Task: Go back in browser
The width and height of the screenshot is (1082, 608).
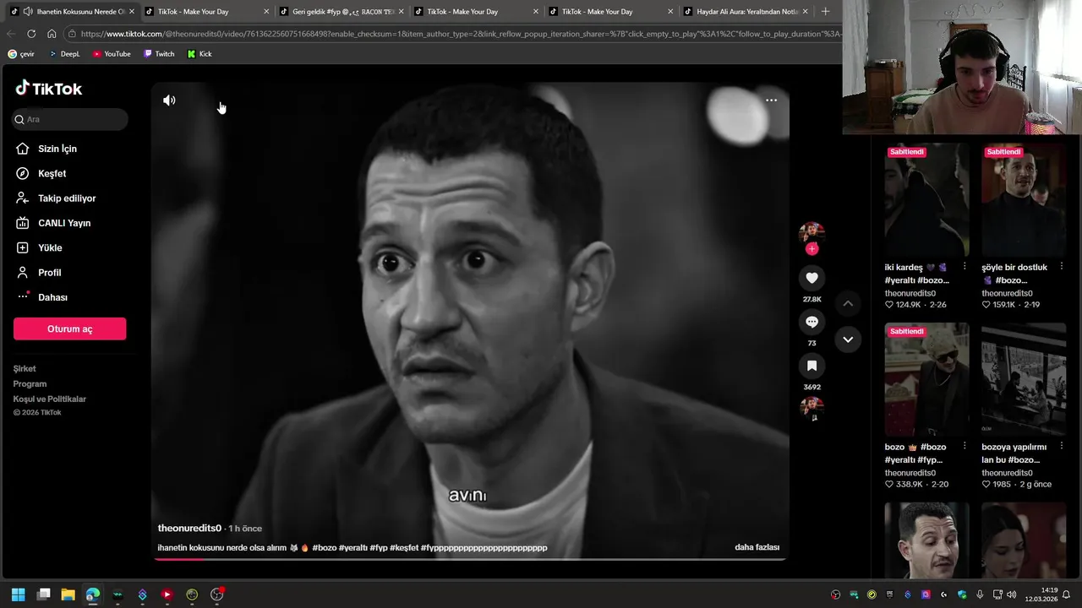Action: click(x=11, y=34)
